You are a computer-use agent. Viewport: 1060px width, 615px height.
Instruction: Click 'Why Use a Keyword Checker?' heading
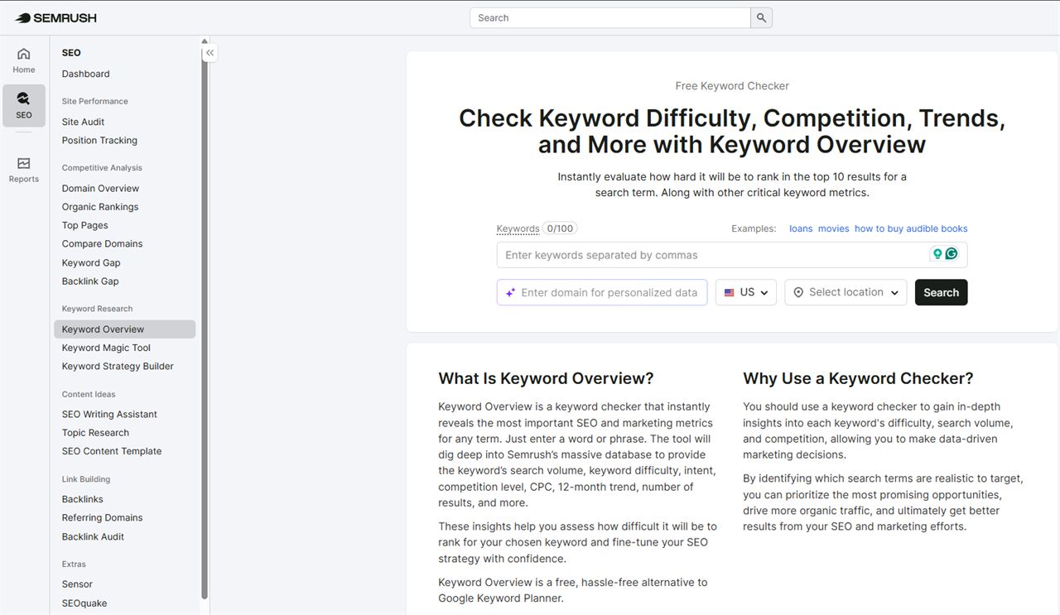858,378
